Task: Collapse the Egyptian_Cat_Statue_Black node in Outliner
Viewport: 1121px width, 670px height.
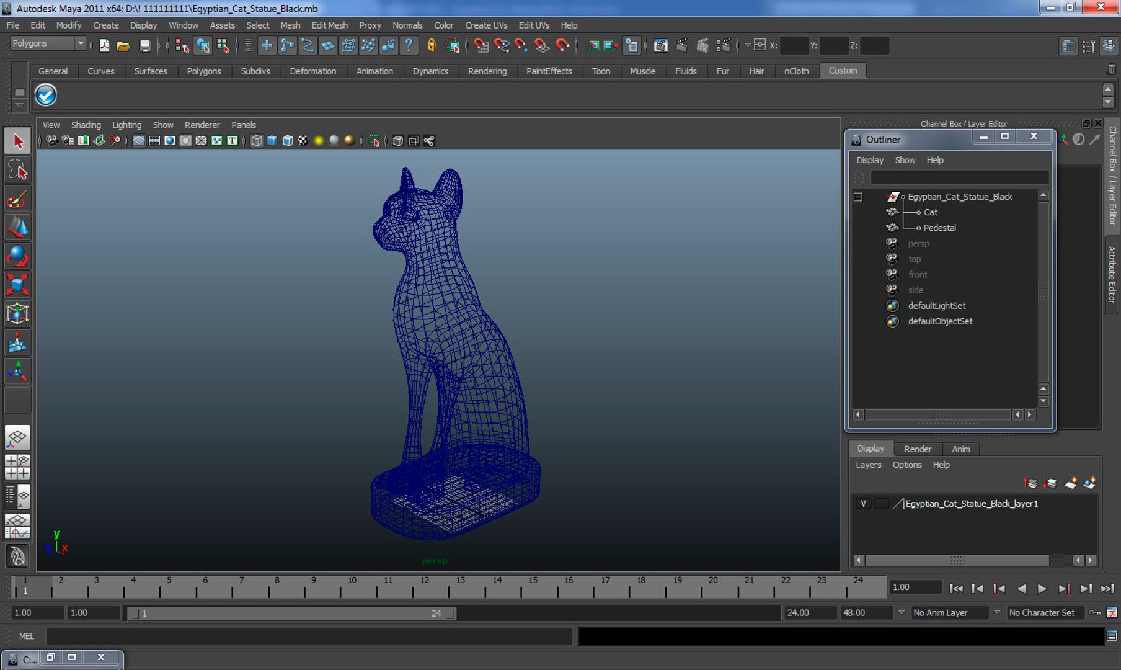Action: (x=858, y=197)
